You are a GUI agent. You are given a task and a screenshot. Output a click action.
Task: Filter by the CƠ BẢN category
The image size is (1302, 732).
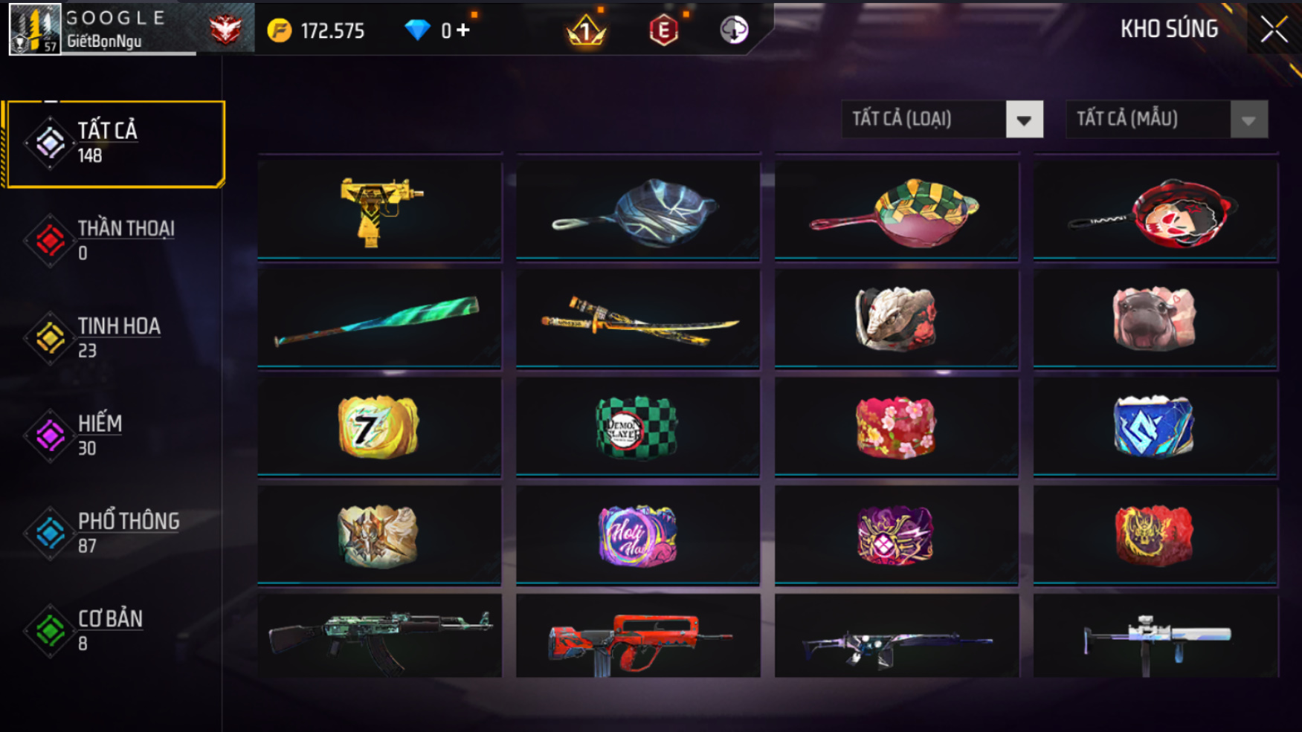[x=113, y=631]
